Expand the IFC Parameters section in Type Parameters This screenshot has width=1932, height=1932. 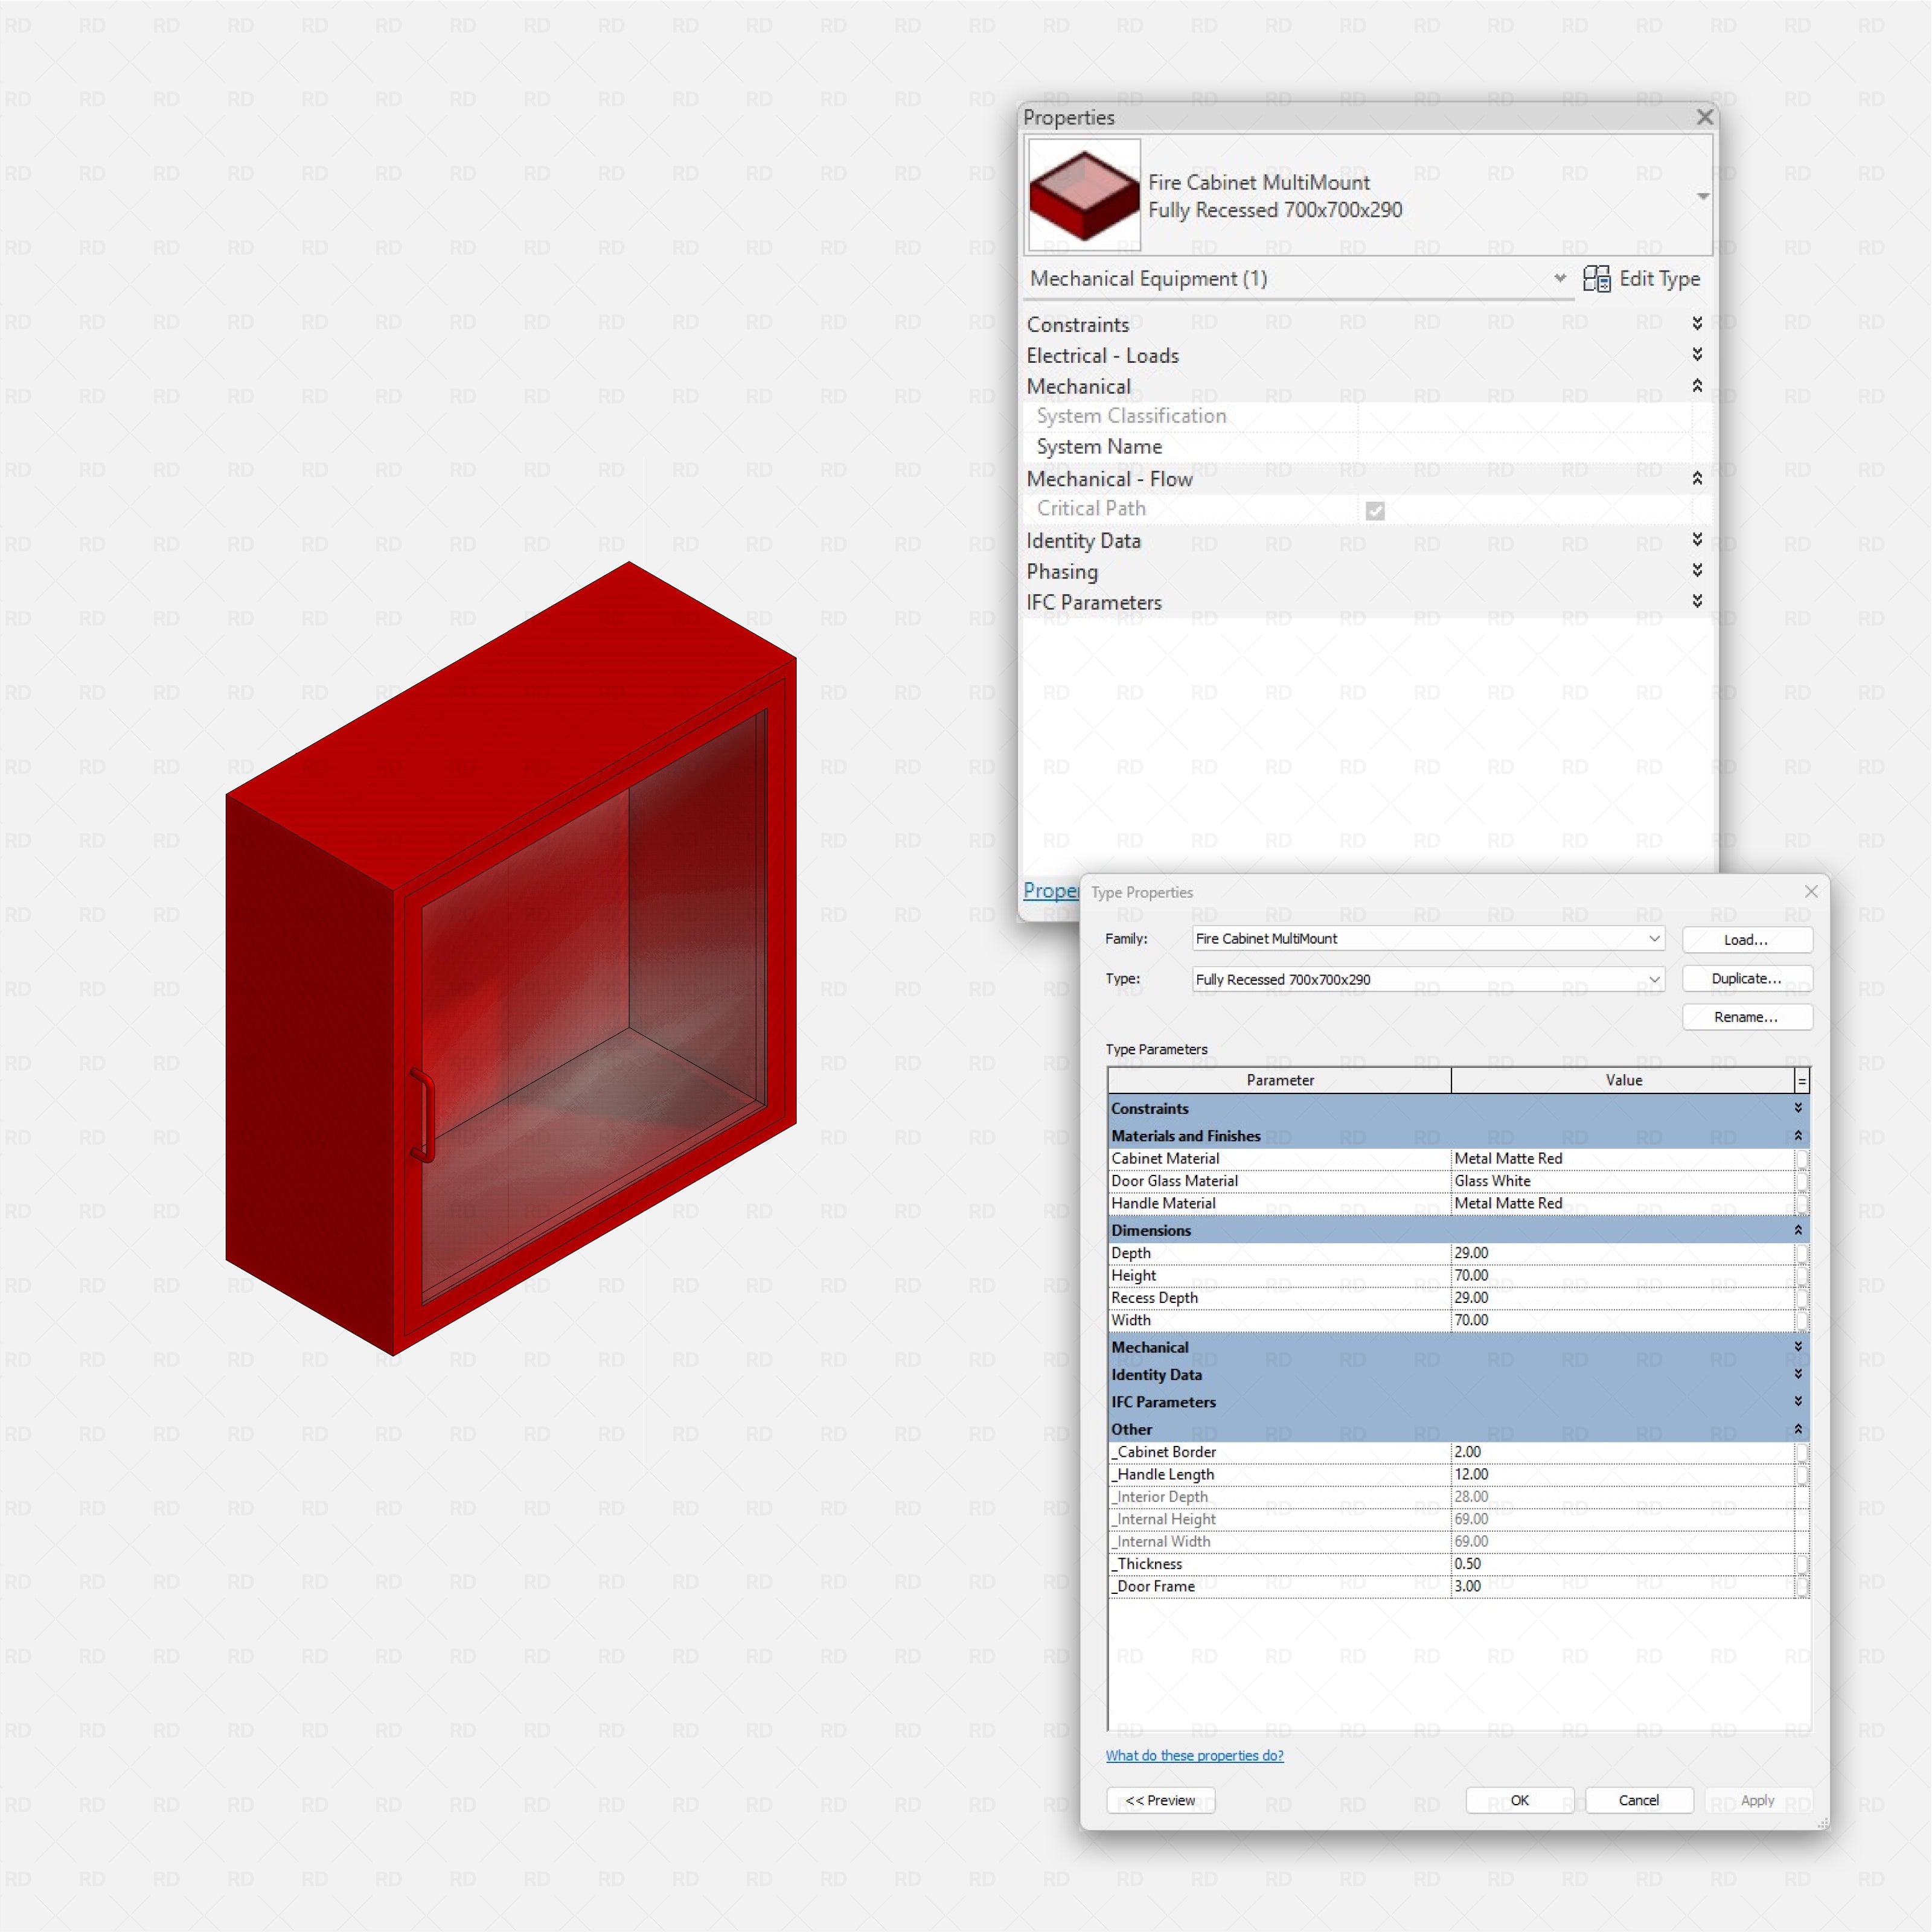[1798, 1401]
